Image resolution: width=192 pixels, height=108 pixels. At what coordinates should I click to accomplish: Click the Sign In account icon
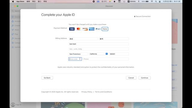[x=13, y=105]
